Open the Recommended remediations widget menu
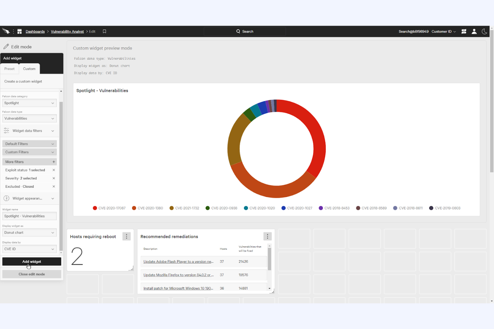This screenshot has height=329, width=494. [x=267, y=236]
